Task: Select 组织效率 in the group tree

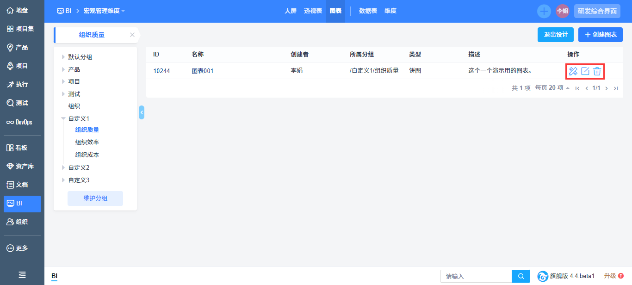Action: (x=87, y=142)
